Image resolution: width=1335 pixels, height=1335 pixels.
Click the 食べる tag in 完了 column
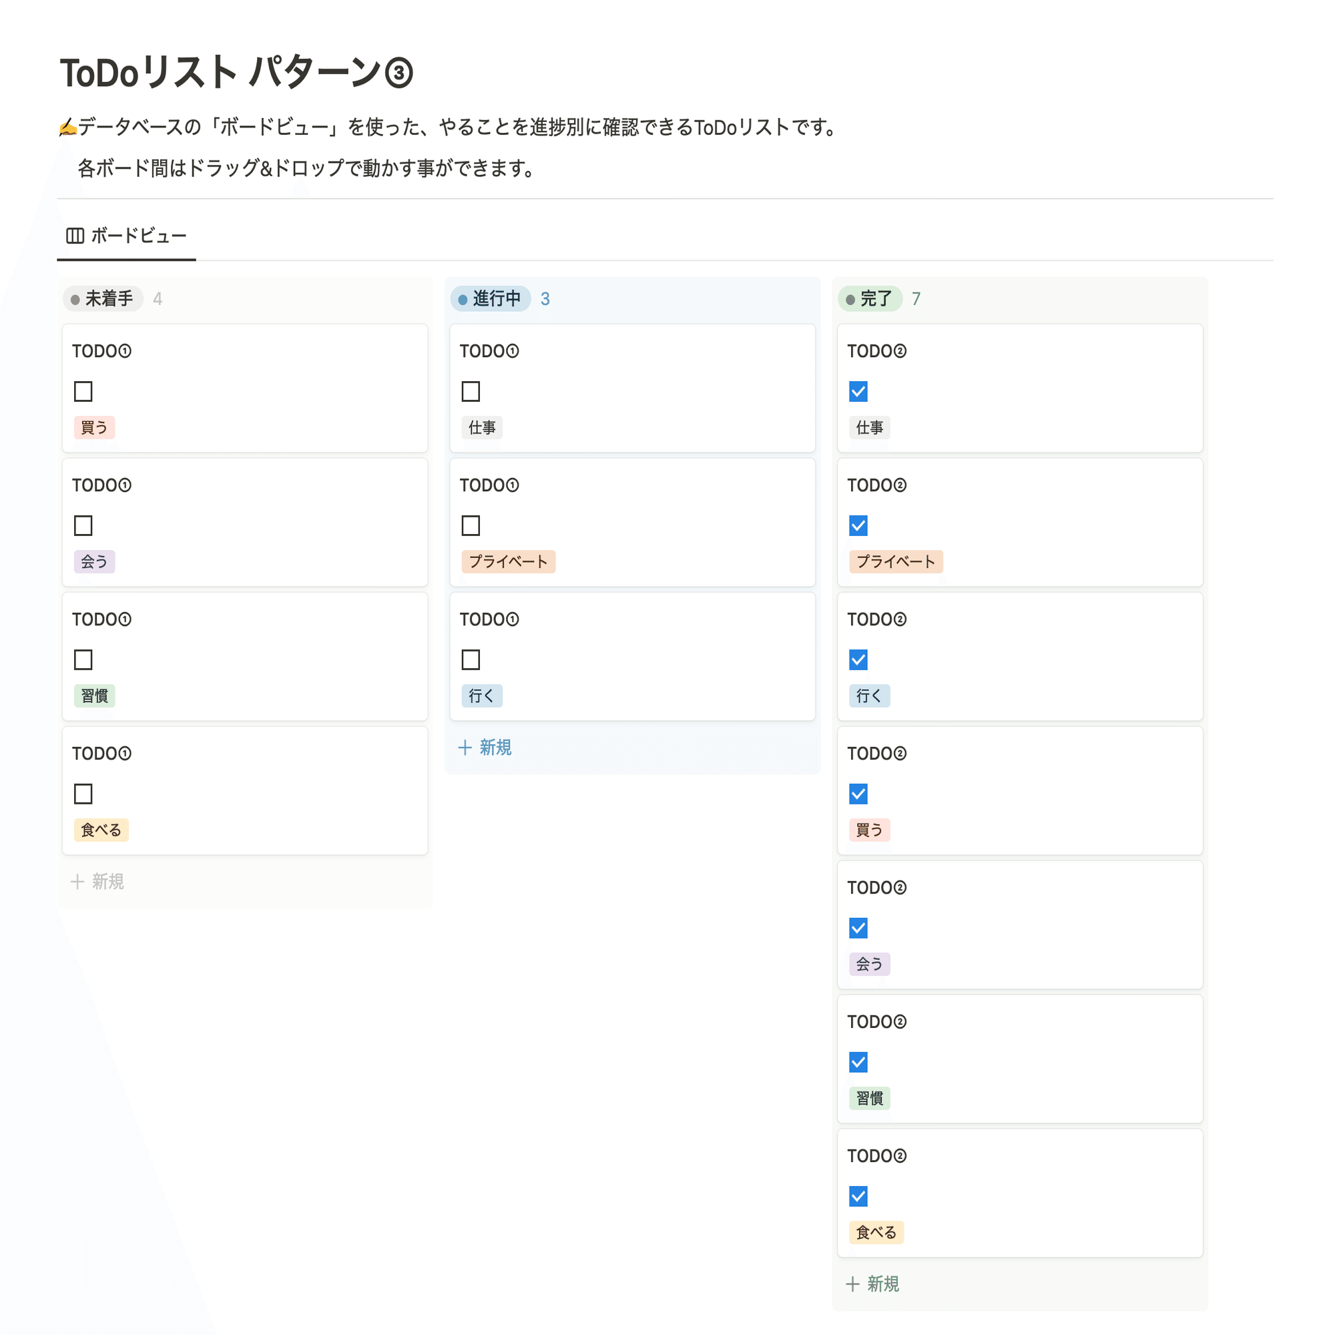point(876,1232)
